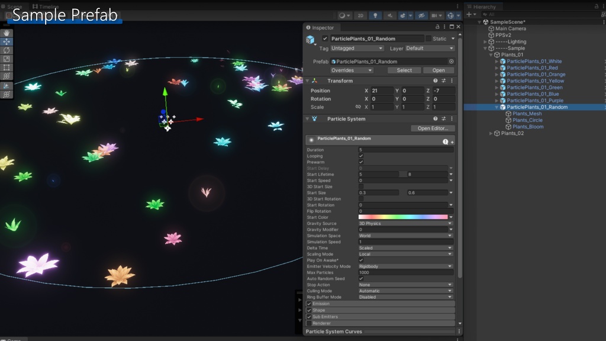Open Inspector panel three-dot menu
The width and height of the screenshot is (606, 341).
(444, 27)
